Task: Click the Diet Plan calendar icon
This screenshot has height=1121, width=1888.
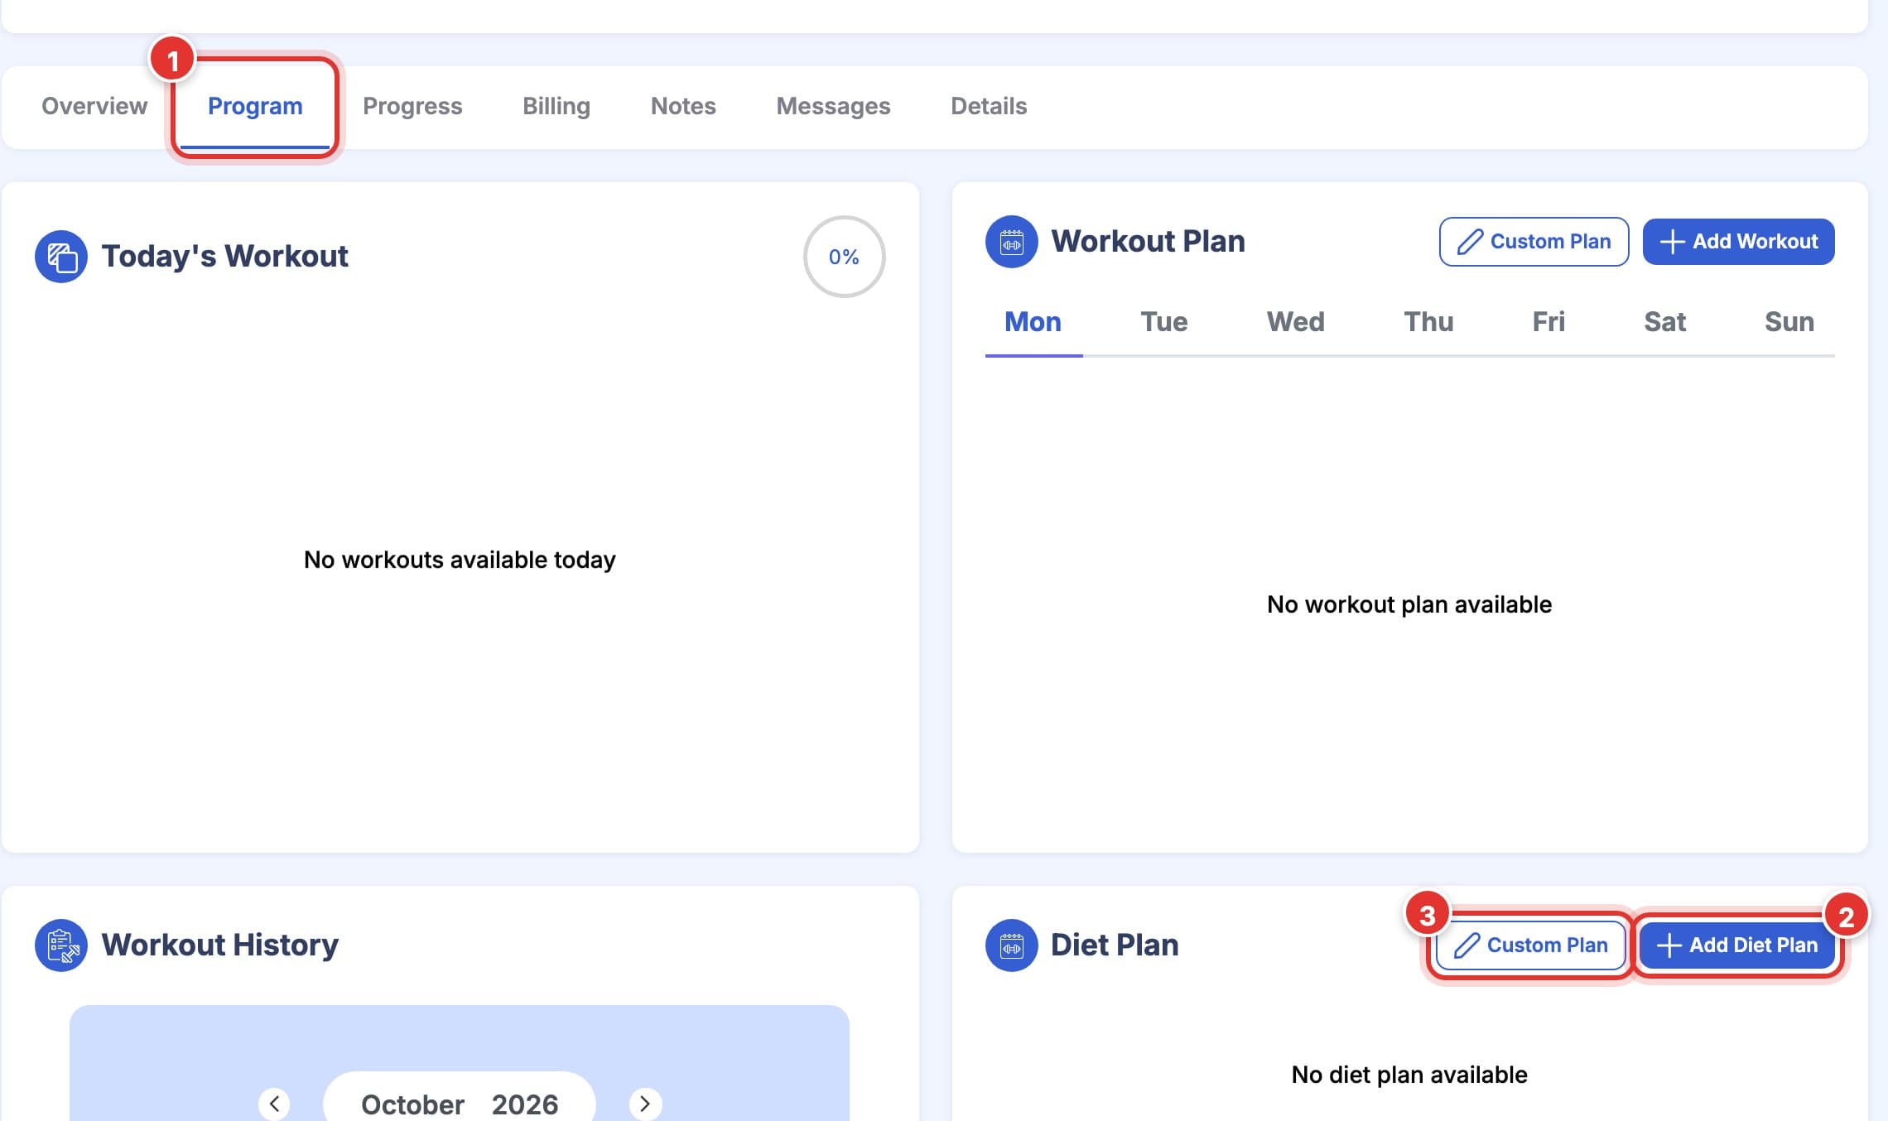Action: [1012, 945]
